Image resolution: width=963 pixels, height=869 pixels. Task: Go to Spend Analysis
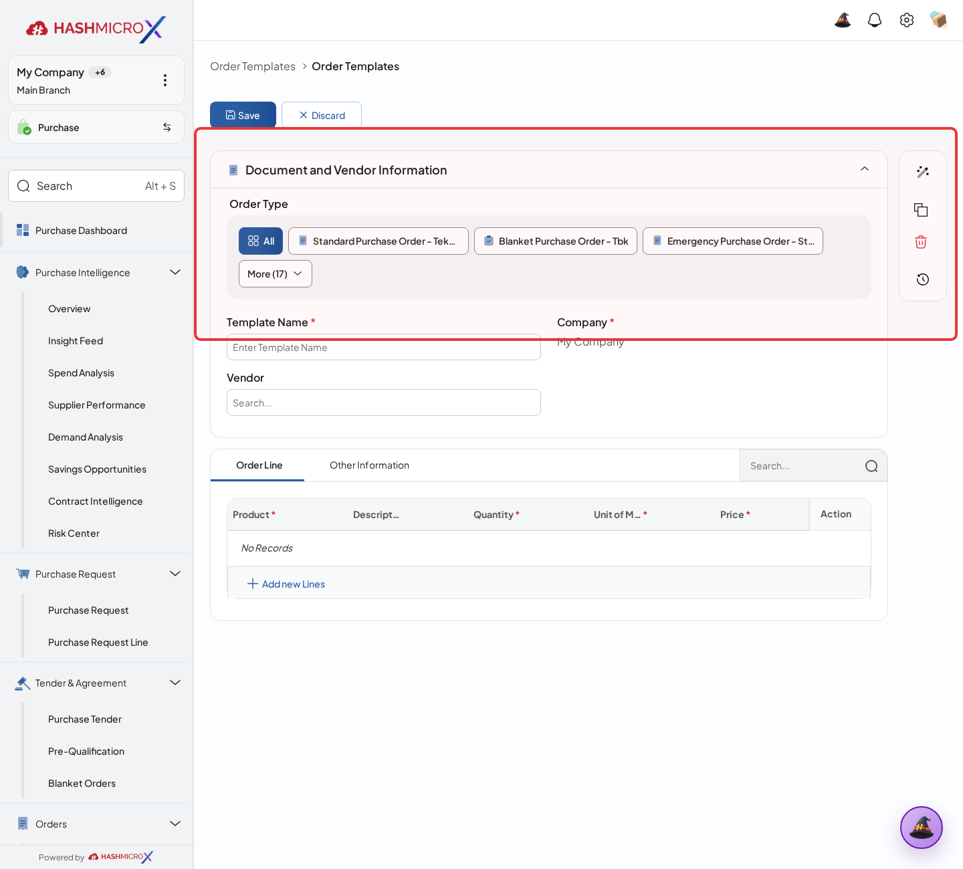coord(81,373)
